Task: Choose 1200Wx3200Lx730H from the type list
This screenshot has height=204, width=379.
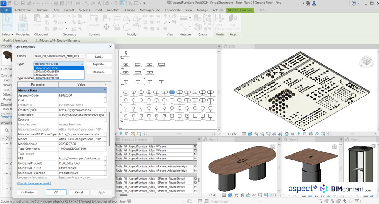Action: pyautogui.click(x=59, y=68)
